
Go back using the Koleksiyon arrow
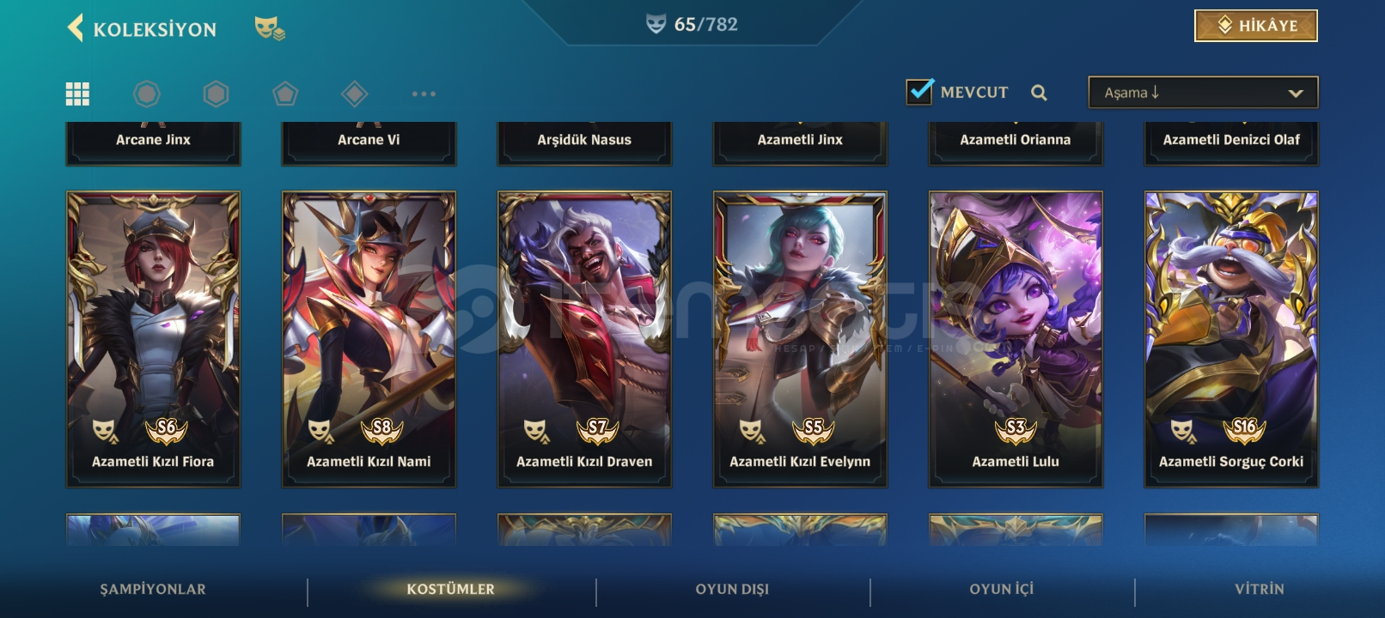[x=76, y=27]
